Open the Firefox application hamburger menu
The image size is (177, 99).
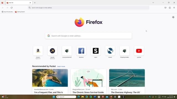[x=174, y=8]
